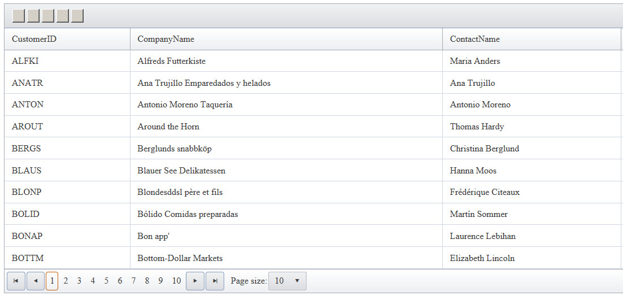Sort by the ContactName column header

pos(474,39)
